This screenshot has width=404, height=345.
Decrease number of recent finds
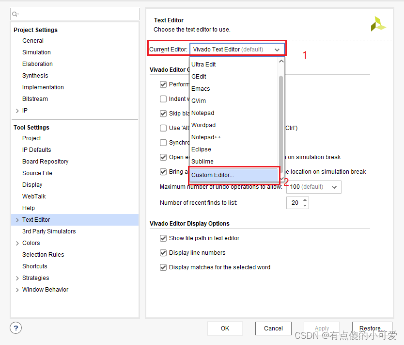click(305, 206)
